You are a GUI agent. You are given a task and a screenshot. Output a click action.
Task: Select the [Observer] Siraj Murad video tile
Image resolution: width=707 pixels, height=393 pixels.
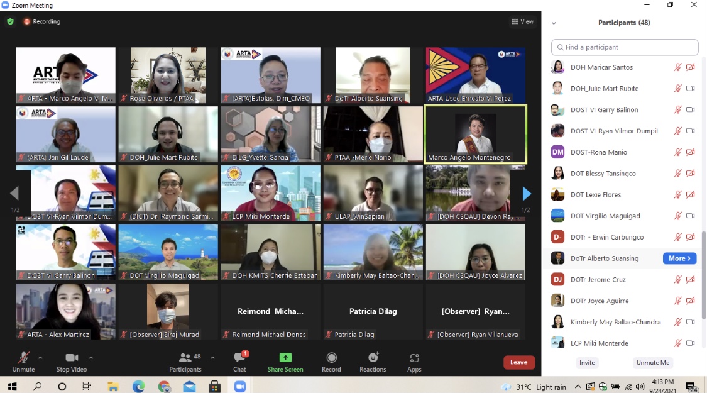point(168,311)
